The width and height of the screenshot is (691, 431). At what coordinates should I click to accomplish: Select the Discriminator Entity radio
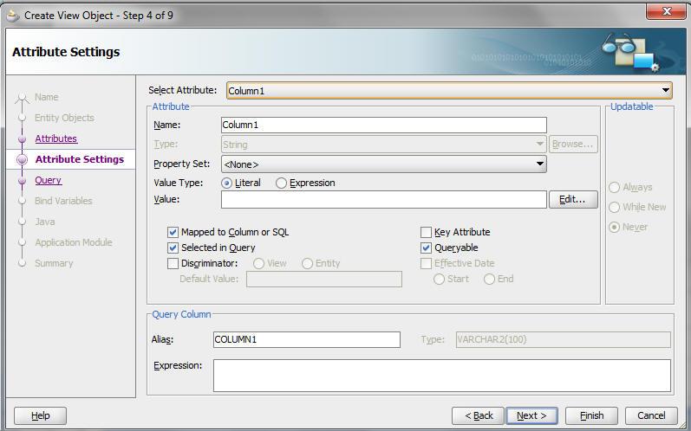click(x=307, y=263)
